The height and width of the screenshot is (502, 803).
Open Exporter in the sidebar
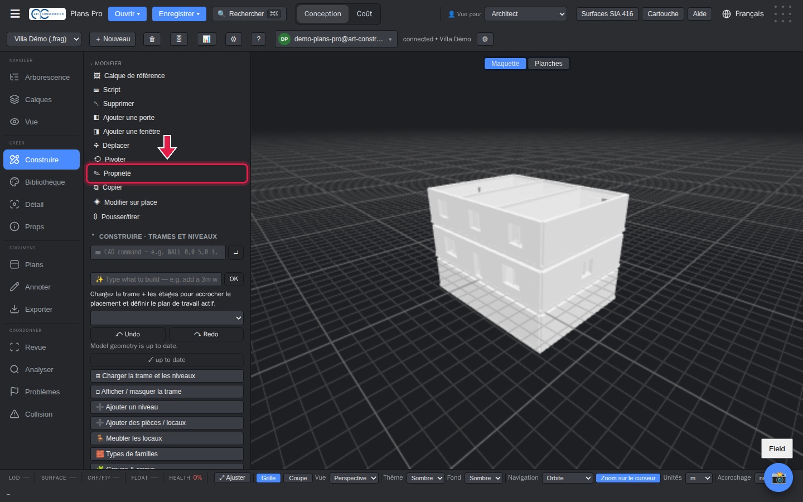(x=42, y=310)
